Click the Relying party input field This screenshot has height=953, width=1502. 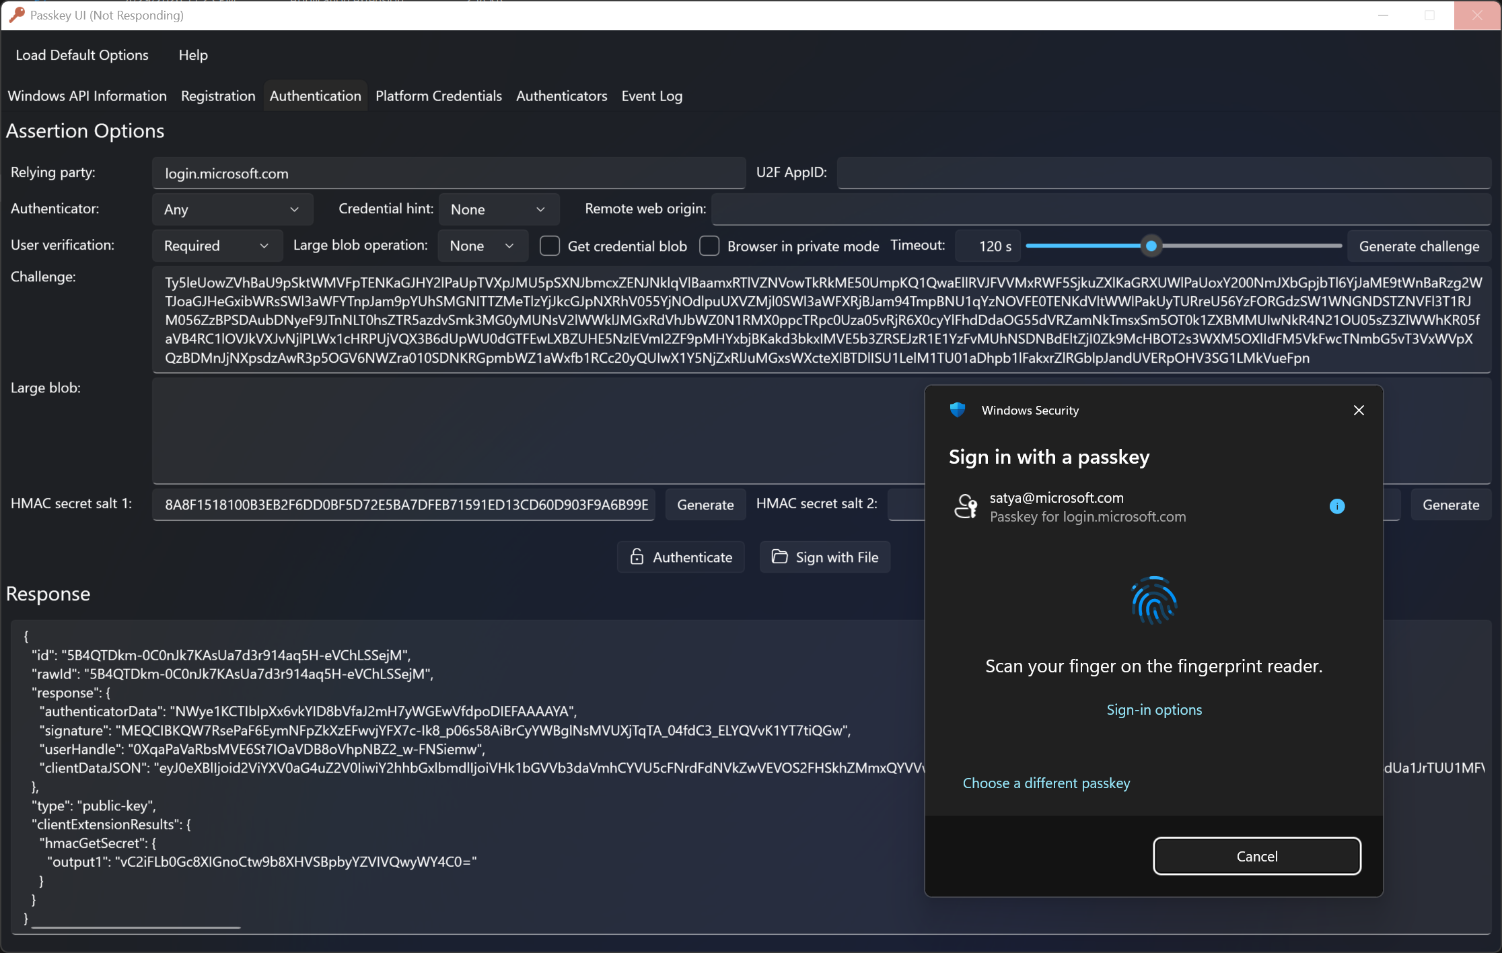click(449, 174)
